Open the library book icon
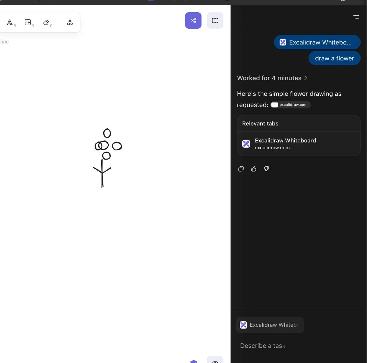 [x=215, y=20]
